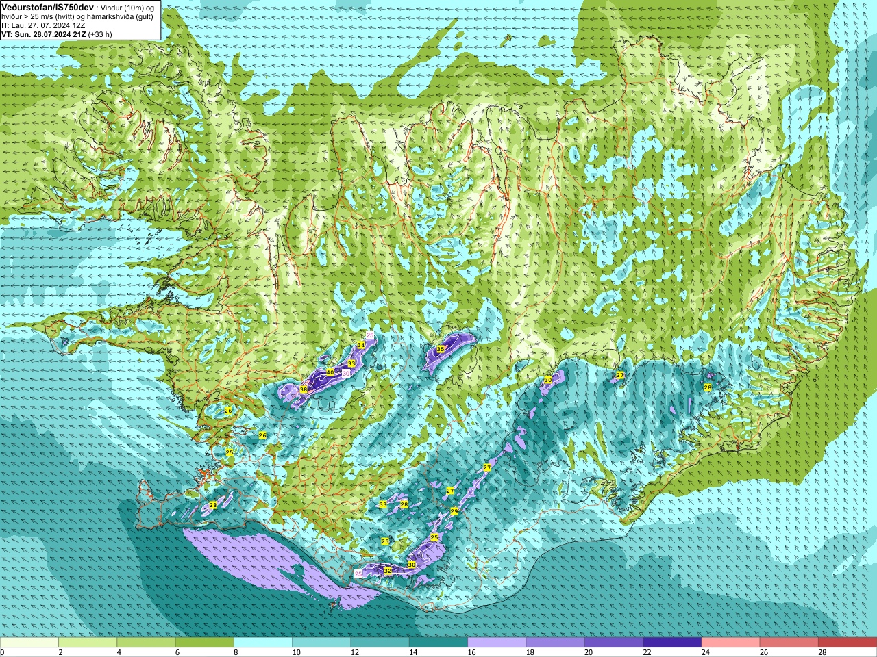Image resolution: width=877 pixels, height=657 pixels.
Task: Click the 12–14 m/s teal legend swatch
Action: tap(380, 643)
